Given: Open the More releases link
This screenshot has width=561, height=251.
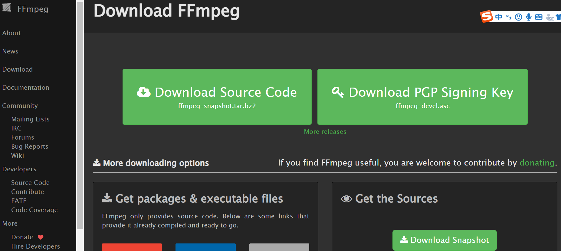Looking at the screenshot, I should tap(325, 131).
